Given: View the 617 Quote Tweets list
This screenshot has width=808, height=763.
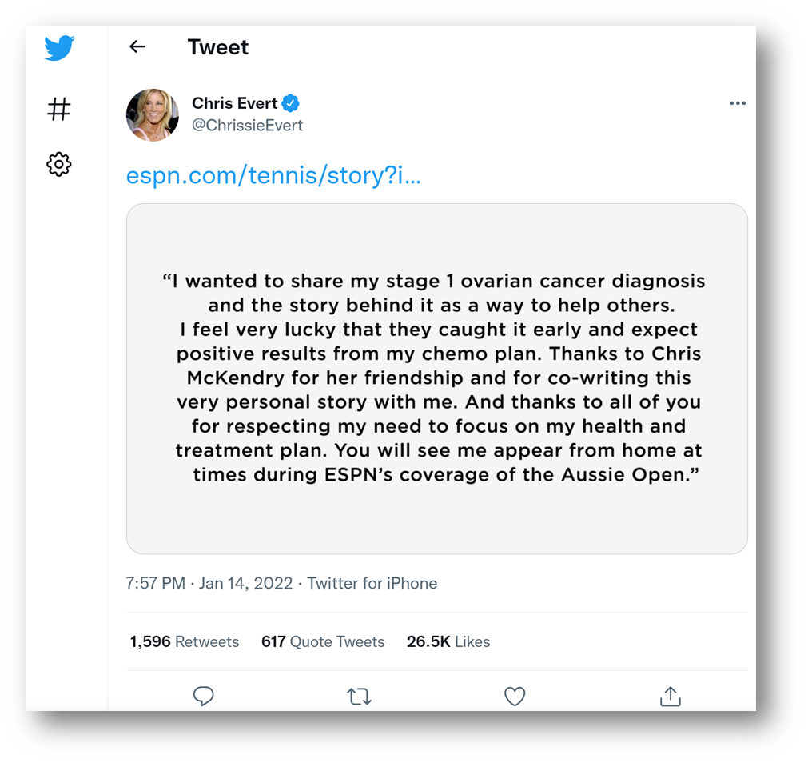Looking at the screenshot, I should (323, 641).
